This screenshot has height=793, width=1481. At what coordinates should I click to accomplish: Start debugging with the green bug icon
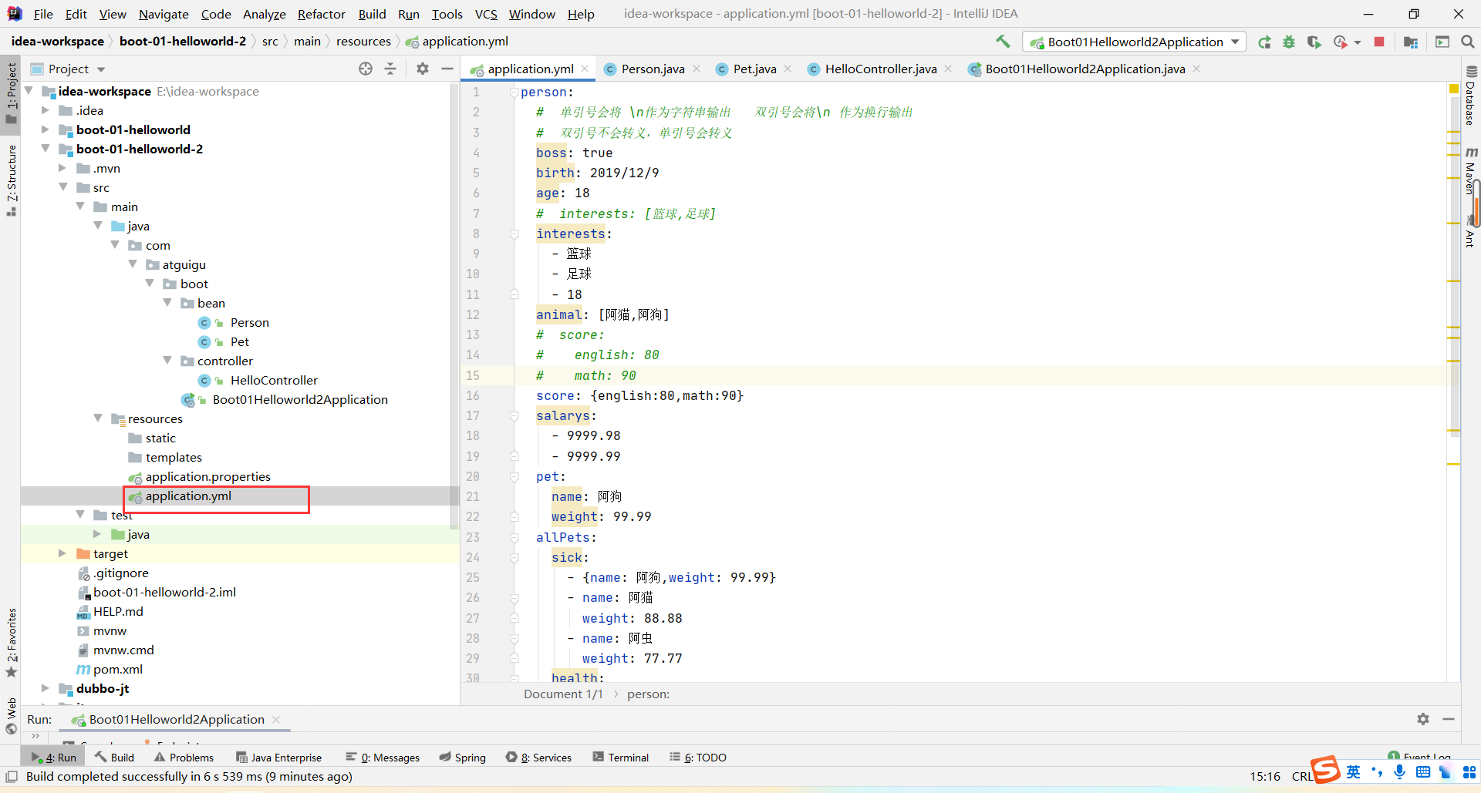(x=1289, y=42)
